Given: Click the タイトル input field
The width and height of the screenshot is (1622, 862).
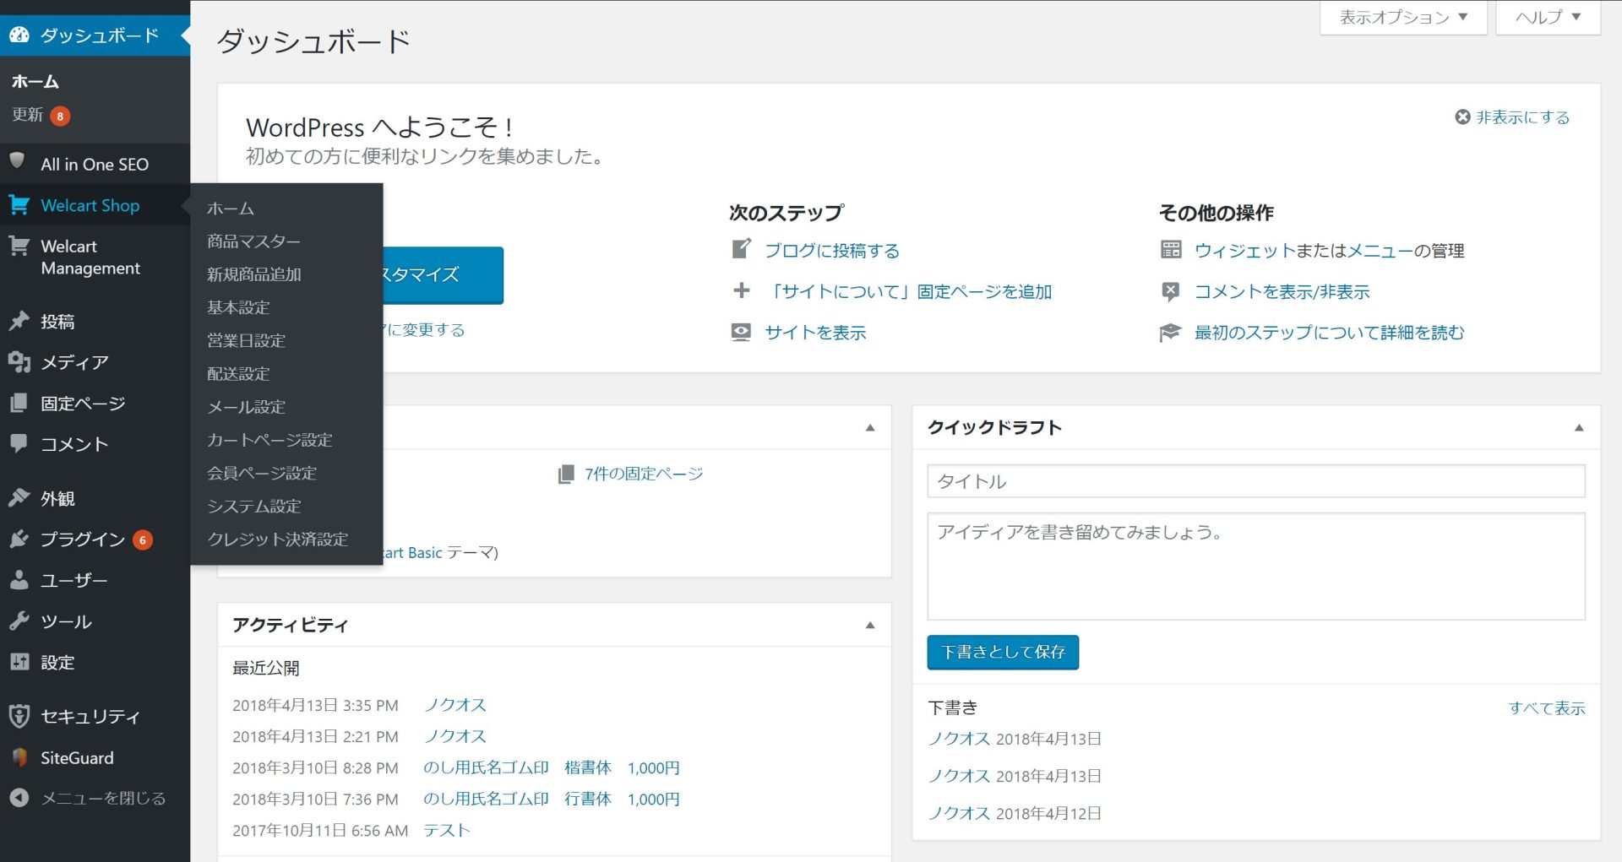Looking at the screenshot, I should [1255, 481].
